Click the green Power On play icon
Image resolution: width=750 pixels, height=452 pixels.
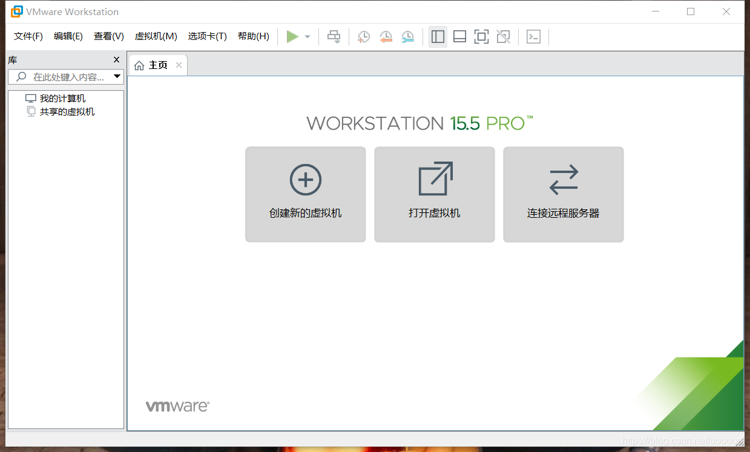point(292,37)
